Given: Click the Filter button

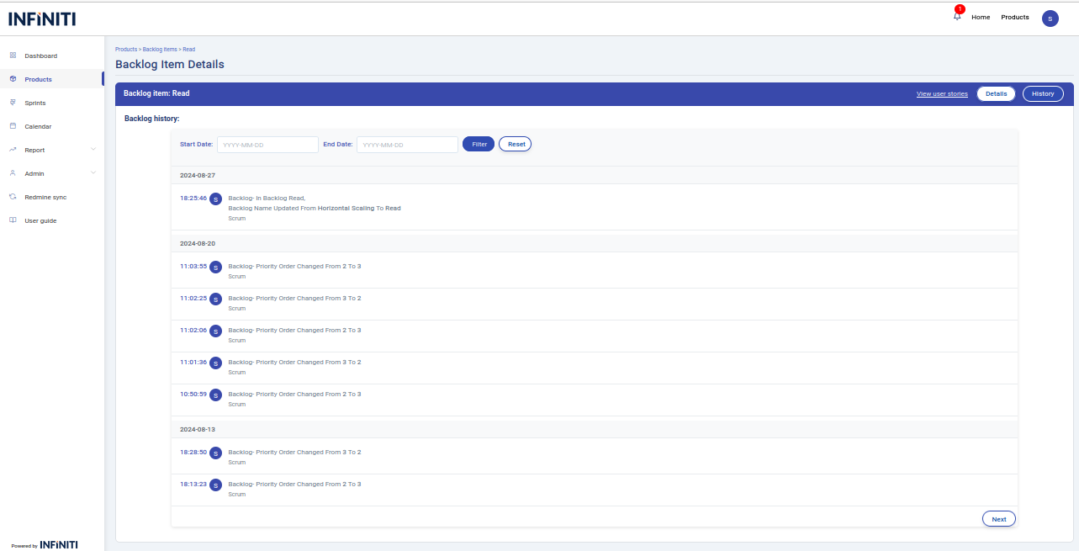Looking at the screenshot, I should coord(479,144).
